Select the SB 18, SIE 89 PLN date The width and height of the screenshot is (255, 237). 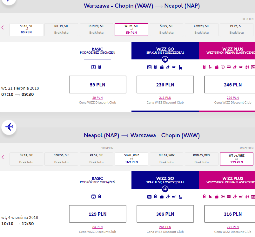[26, 30]
